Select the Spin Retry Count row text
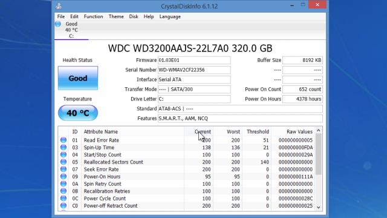 coord(102,184)
